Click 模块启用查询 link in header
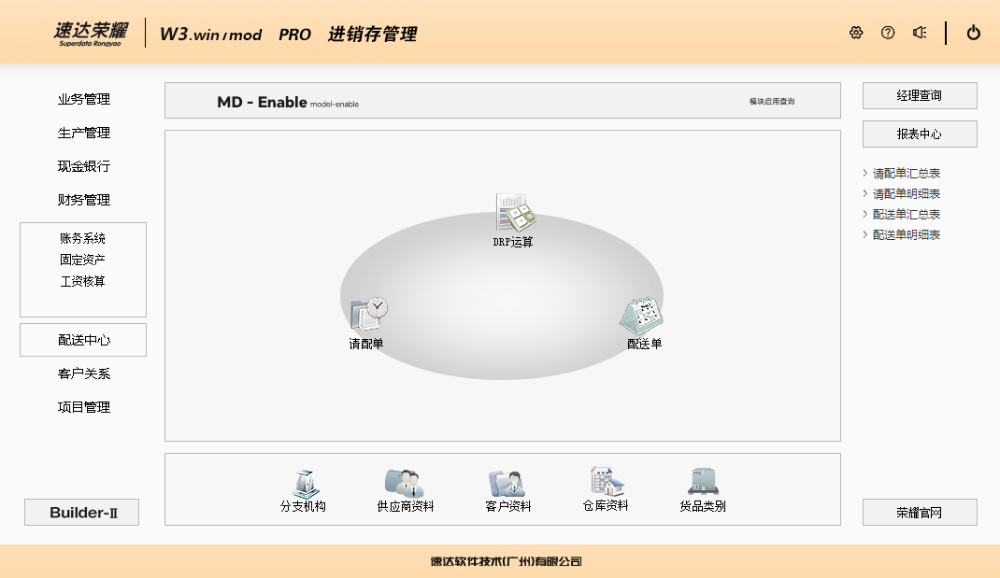This screenshot has height=578, width=1000. pos(772,102)
